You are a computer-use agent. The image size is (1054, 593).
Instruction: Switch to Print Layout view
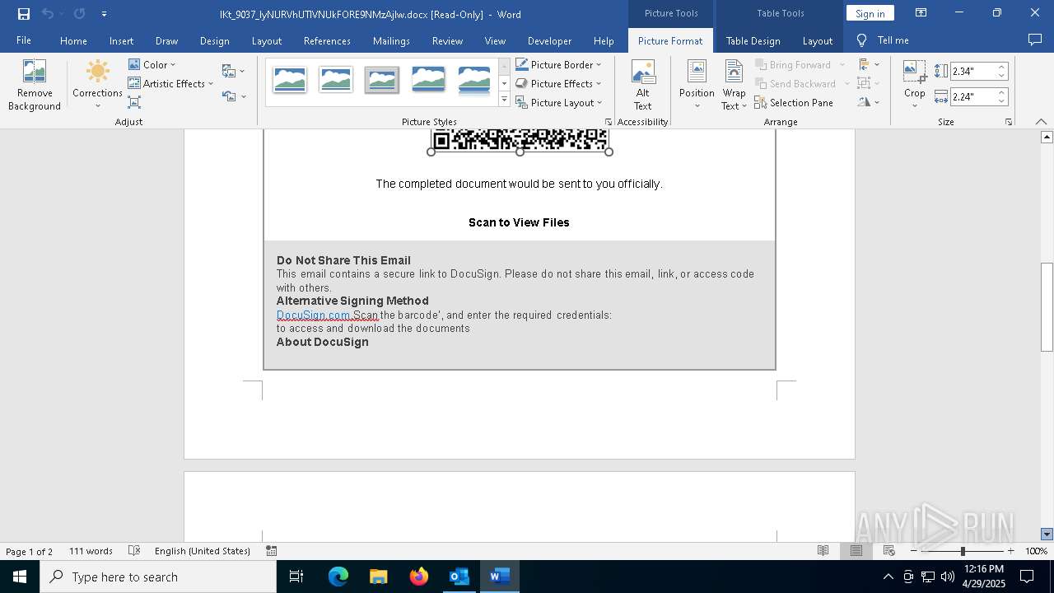[x=856, y=551]
